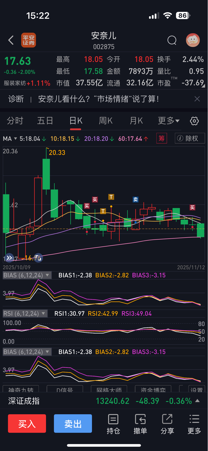Tap the 平安证券 logo icon

(28, 40)
